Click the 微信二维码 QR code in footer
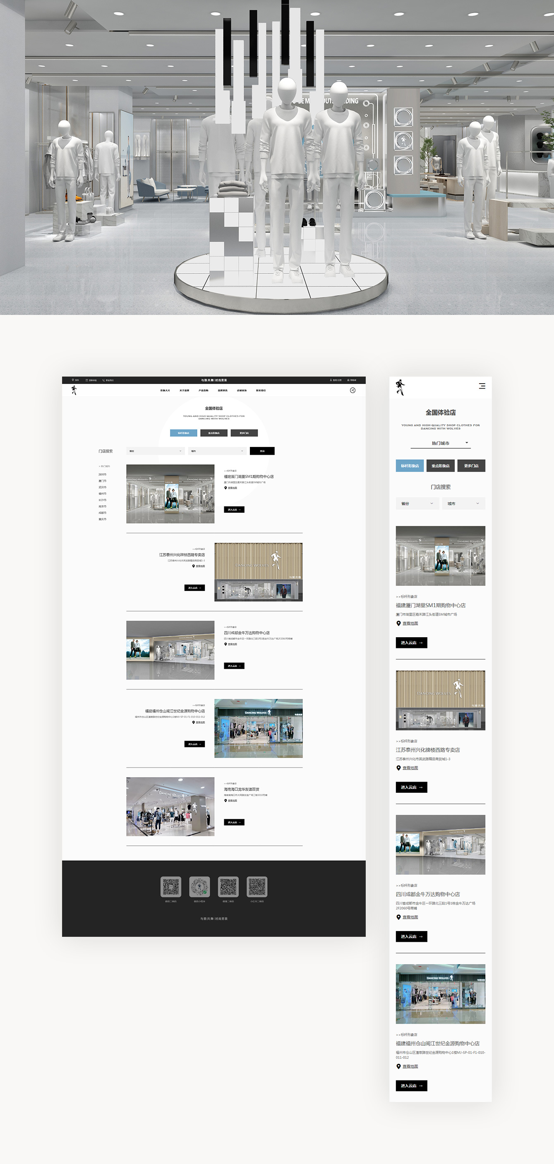The height and width of the screenshot is (1164, 554). [171, 887]
